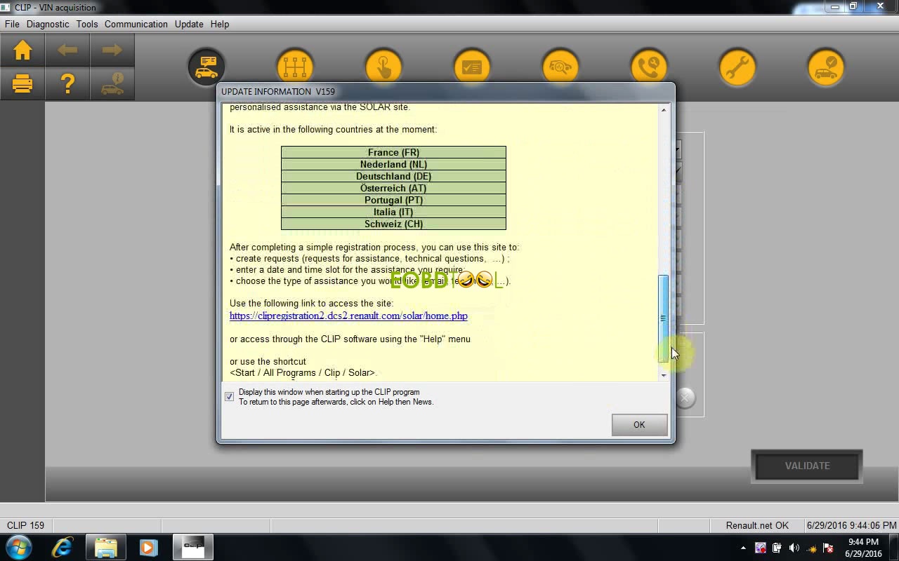Expand hidden icons in the system tray
The height and width of the screenshot is (561, 899).
point(743,548)
